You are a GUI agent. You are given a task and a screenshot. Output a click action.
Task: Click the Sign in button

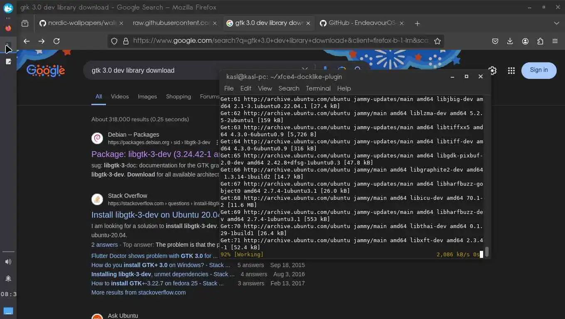point(539,70)
